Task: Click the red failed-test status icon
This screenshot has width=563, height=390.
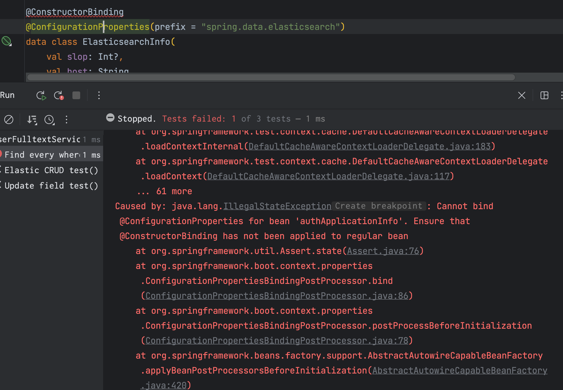Action: pyautogui.click(x=1, y=154)
